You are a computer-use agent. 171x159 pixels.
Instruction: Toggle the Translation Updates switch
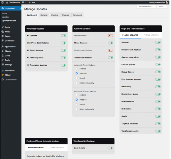tap(111, 58)
